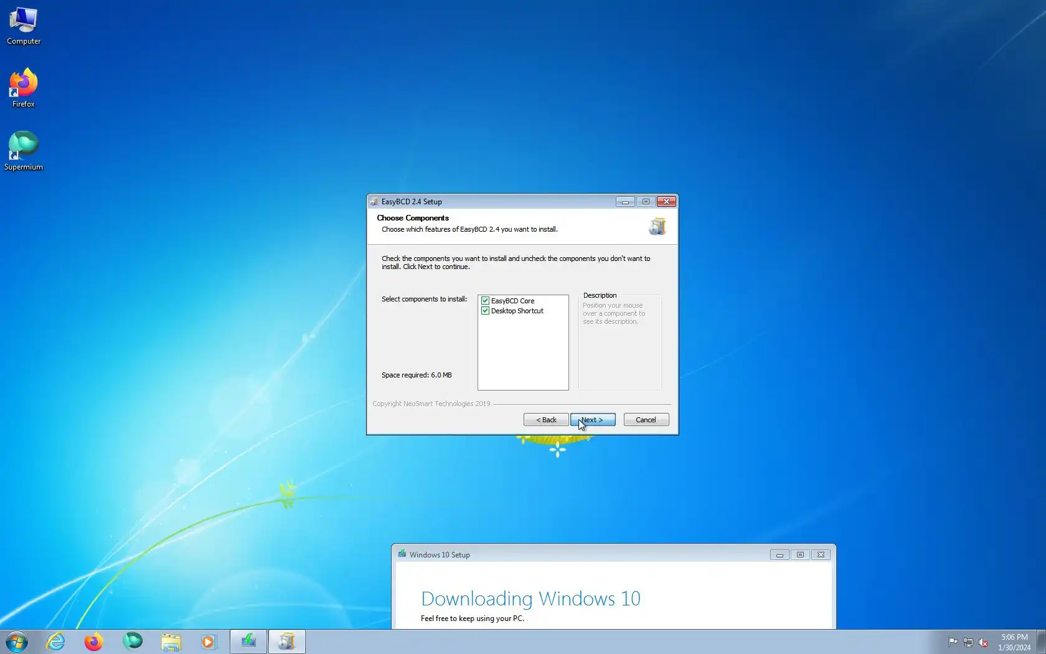Click the 'Downloading Windows 10' heading
Screen dimensions: 1046x654
pyautogui.click(x=530, y=599)
